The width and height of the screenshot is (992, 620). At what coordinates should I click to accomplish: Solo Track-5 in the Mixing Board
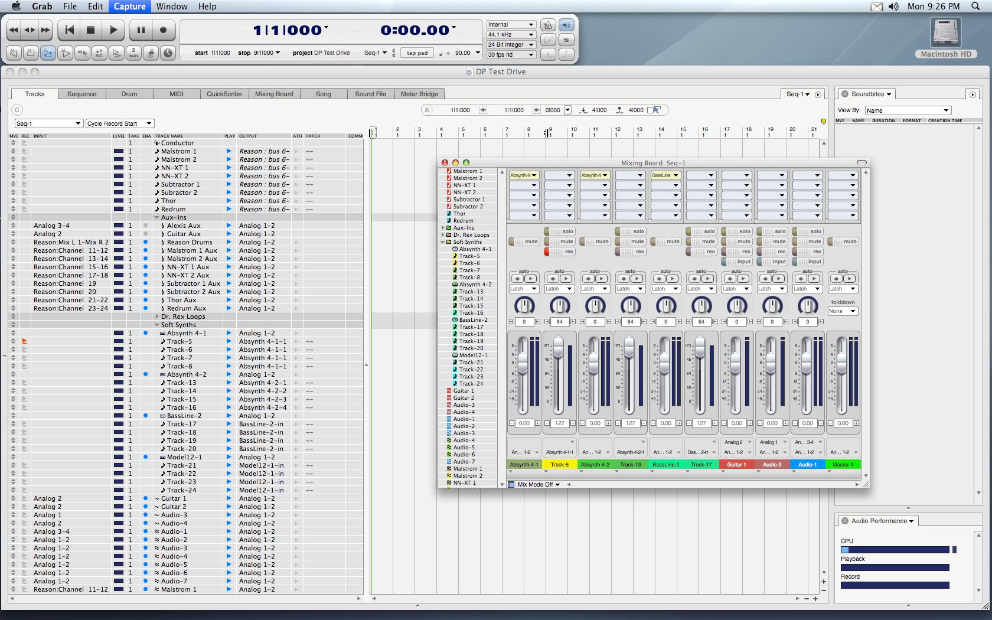[x=560, y=231]
